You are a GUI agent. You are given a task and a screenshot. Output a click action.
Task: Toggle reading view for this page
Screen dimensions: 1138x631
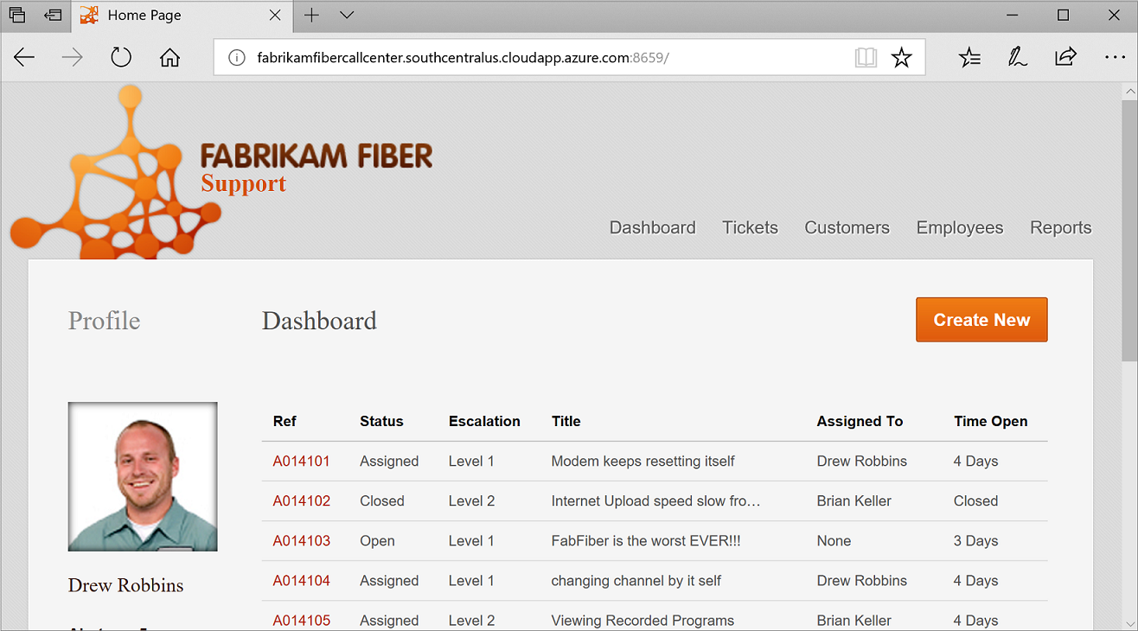[x=866, y=56]
